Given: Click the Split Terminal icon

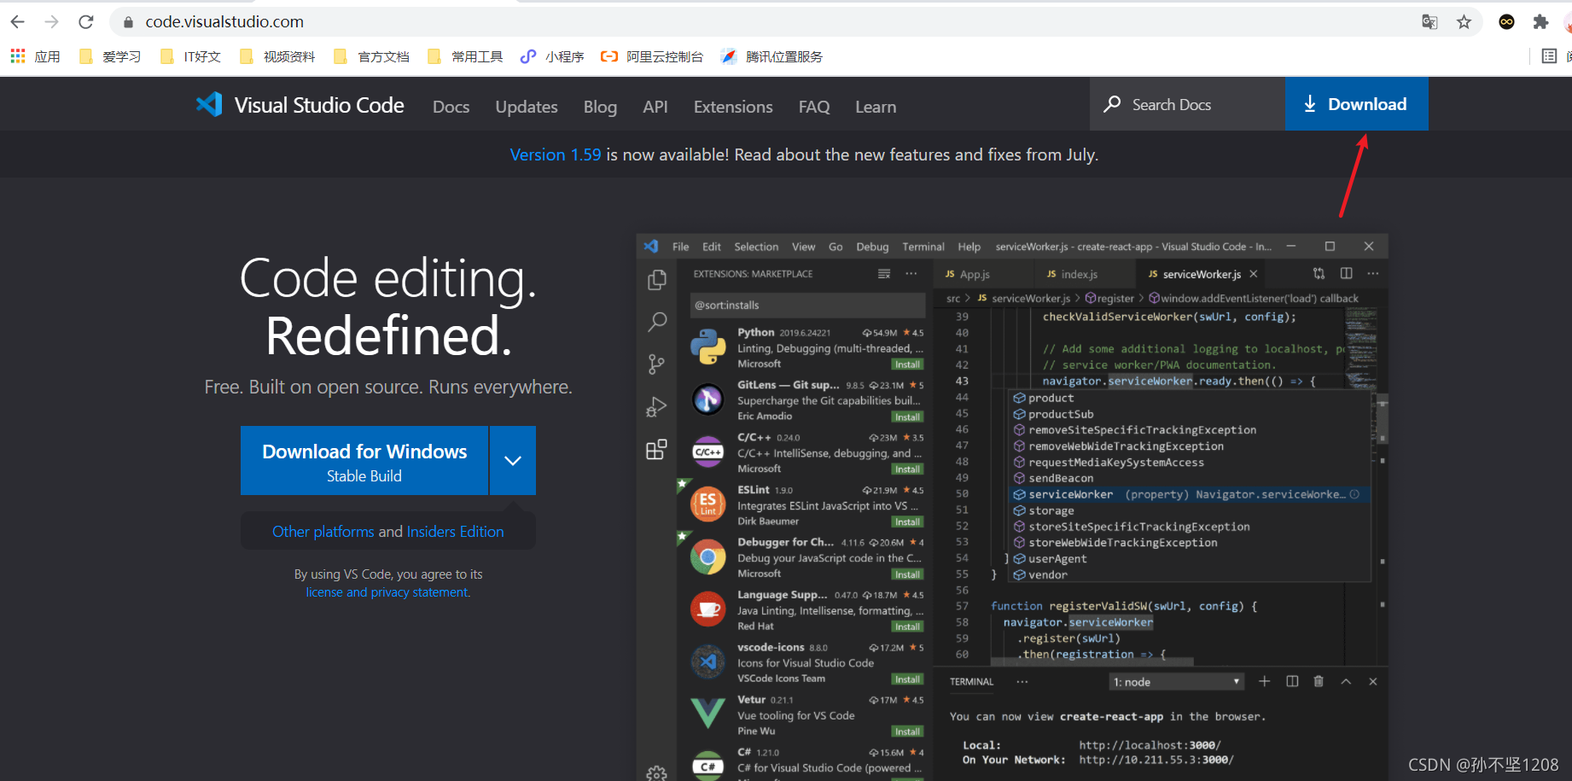Looking at the screenshot, I should tap(1292, 681).
